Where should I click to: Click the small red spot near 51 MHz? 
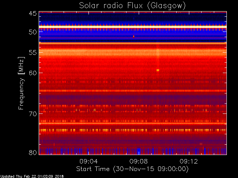coord(134,36)
